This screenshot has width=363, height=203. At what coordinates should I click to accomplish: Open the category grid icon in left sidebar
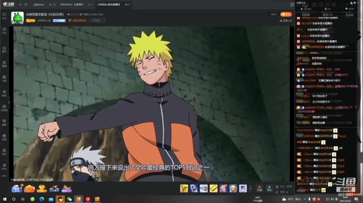click(x=4, y=78)
